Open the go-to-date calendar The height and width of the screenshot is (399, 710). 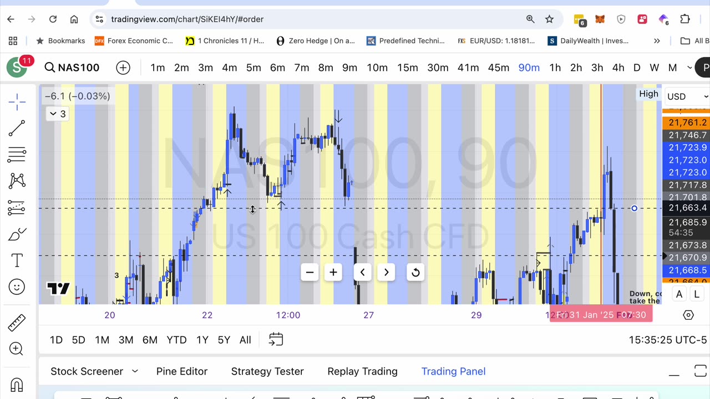coord(276,340)
